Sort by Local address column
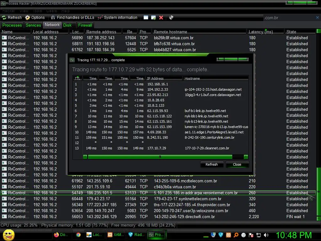 [50, 32]
